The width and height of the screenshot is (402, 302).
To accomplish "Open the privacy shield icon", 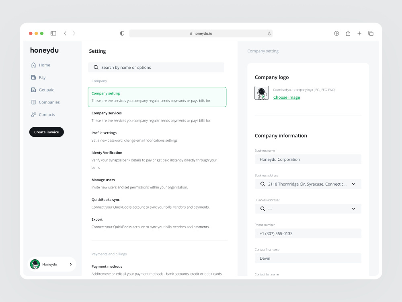I will [x=122, y=33].
